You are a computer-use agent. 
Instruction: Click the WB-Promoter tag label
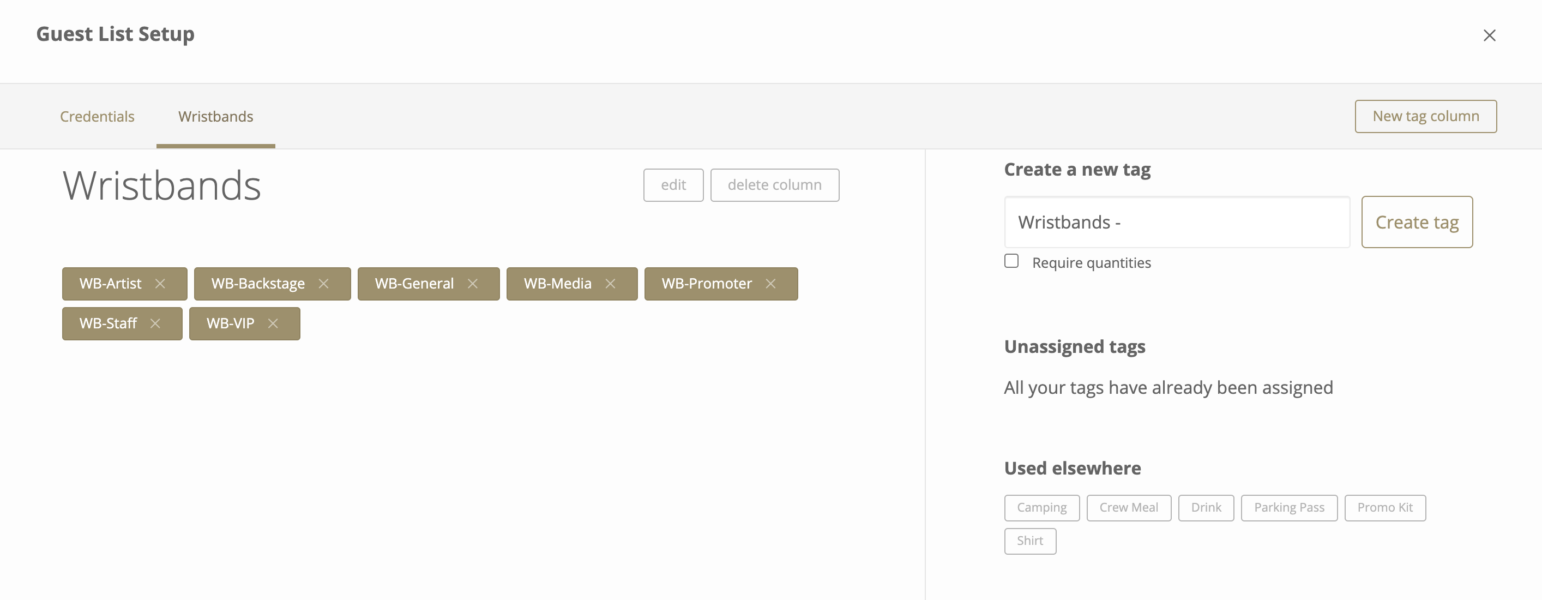pos(706,284)
